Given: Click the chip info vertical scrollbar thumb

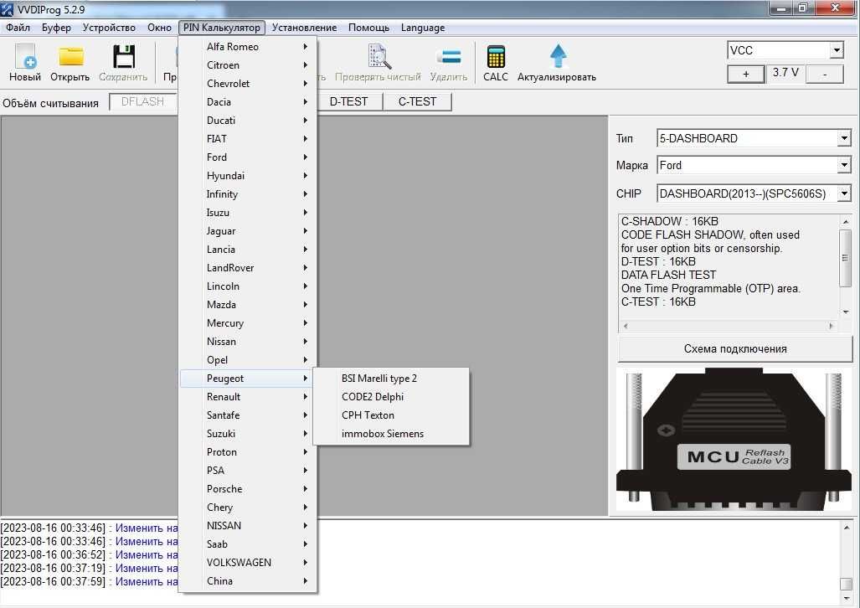Looking at the screenshot, I should [845, 258].
